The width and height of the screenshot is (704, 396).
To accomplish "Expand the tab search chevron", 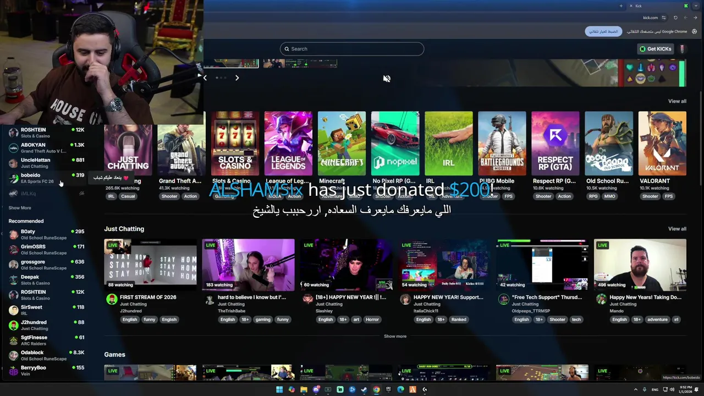I will coord(696,6).
